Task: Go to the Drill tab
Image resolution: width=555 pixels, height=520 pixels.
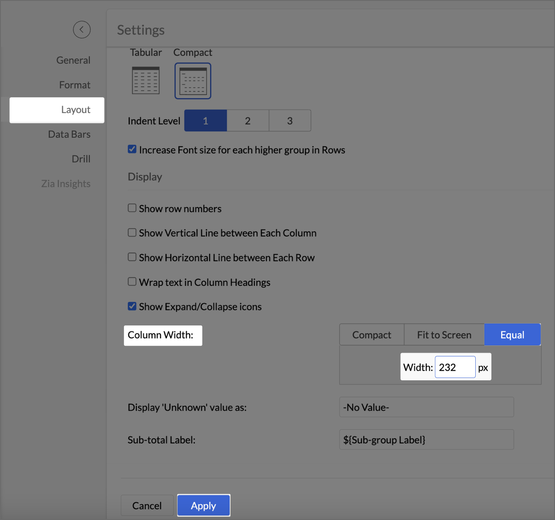Action: click(x=81, y=159)
